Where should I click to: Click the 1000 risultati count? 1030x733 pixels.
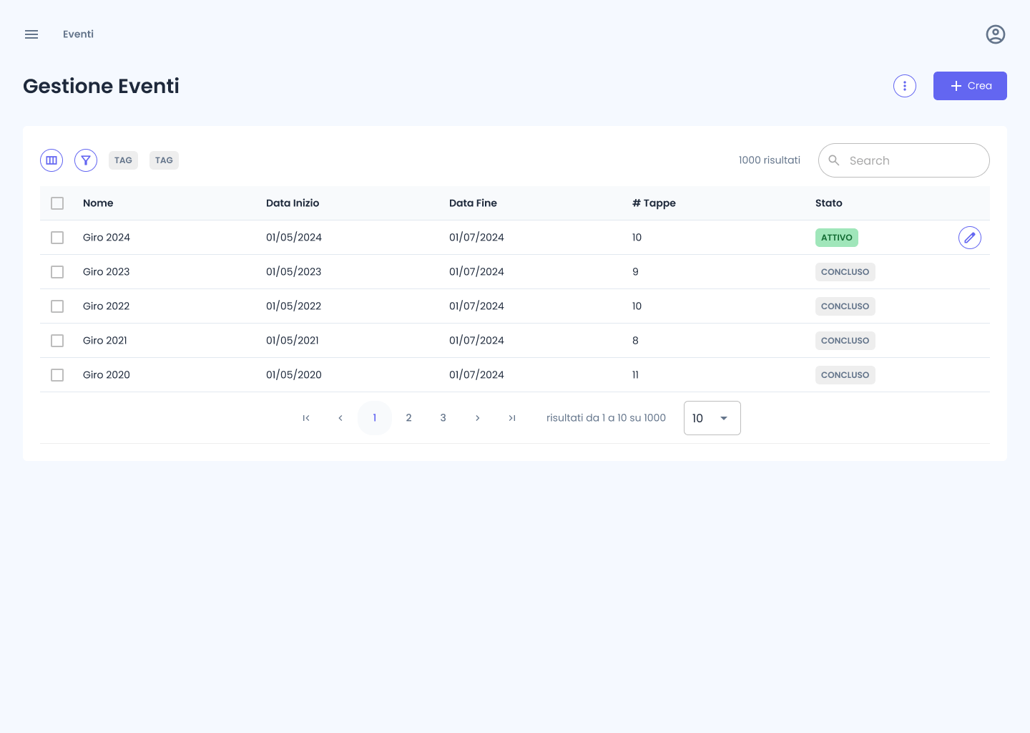tap(770, 160)
